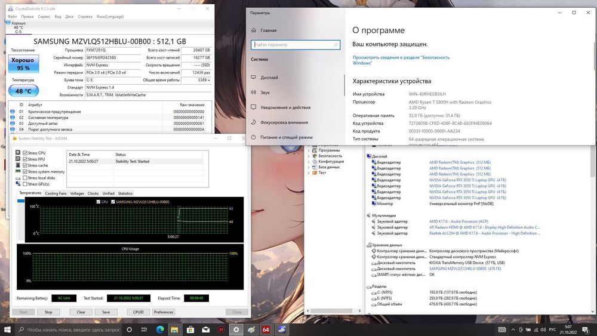This screenshot has height=336, width=597.
Task: Open the Mail app in taskbar
Action: pyautogui.click(x=205, y=329)
